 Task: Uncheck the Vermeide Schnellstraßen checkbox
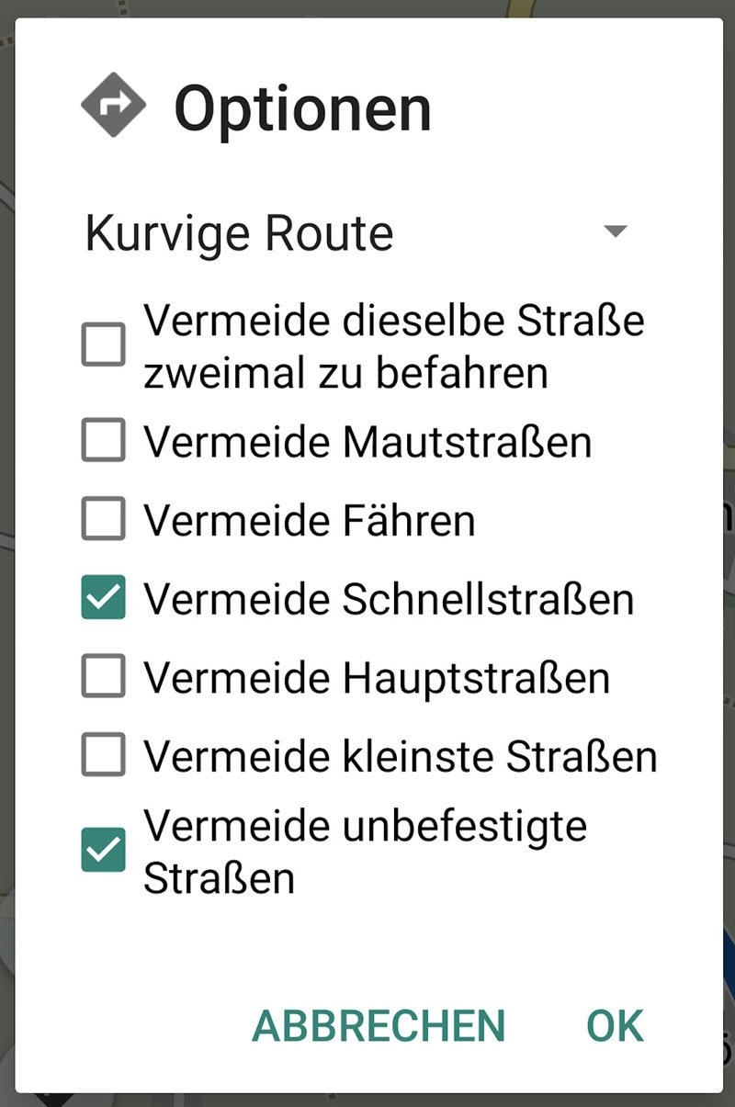click(x=103, y=599)
